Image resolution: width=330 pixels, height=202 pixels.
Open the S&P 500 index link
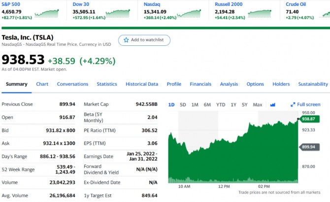coord(11,4)
